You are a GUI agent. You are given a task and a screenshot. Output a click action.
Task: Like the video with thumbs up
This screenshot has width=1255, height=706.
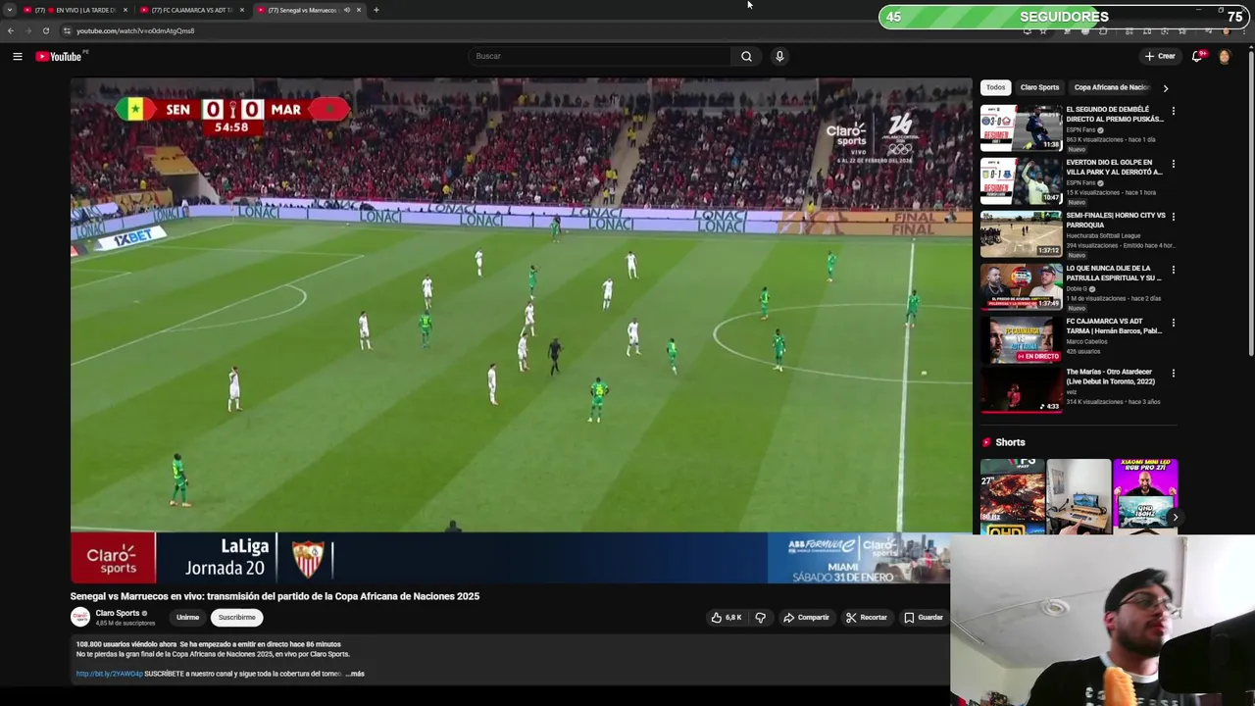pos(727,618)
